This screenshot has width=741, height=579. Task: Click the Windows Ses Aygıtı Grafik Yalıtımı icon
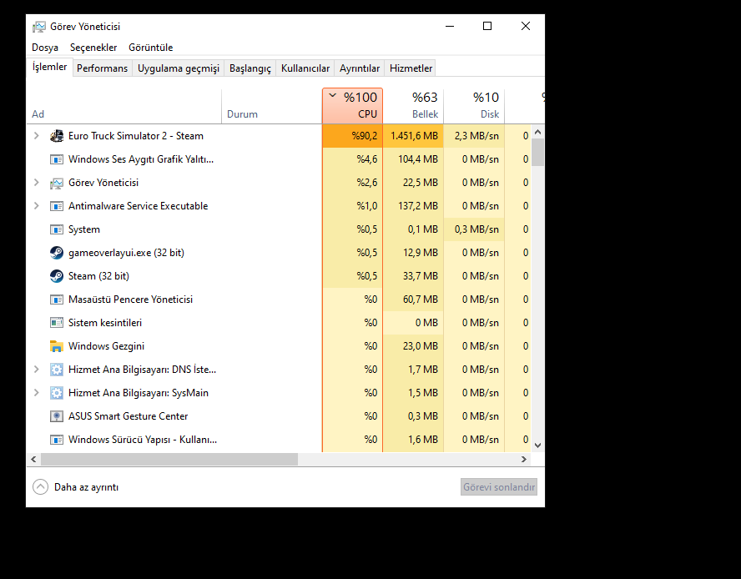point(57,159)
